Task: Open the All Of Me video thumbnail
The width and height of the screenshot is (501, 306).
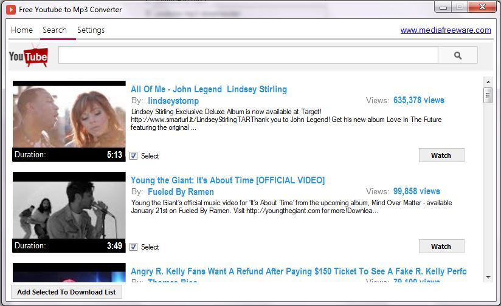Action: coord(69,114)
